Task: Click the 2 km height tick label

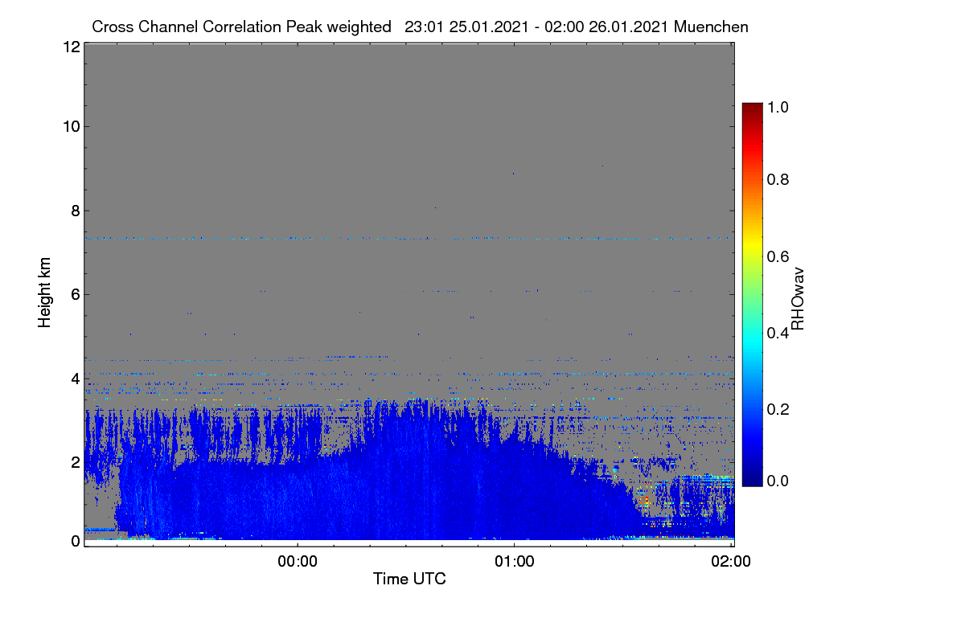Action: (75, 461)
